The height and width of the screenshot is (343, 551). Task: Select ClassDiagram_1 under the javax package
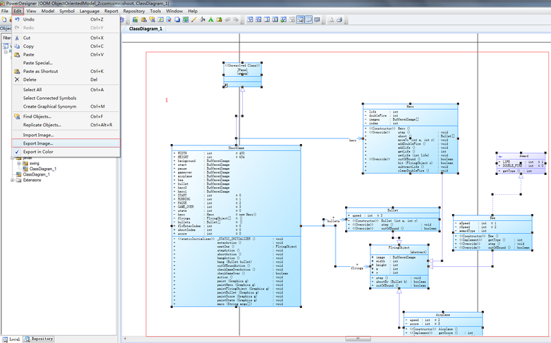coord(43,169)
